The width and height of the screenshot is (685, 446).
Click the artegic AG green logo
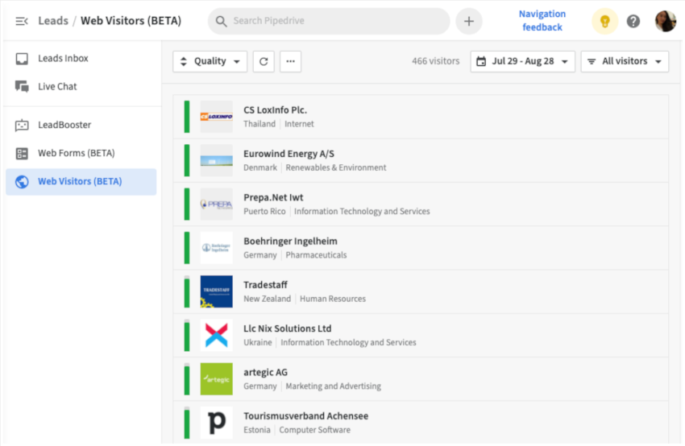pyautogui.click(x=216, y=379)
